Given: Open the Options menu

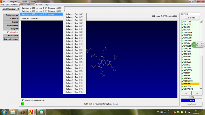Looking at the screenshot, I should [x=15, y=5].
